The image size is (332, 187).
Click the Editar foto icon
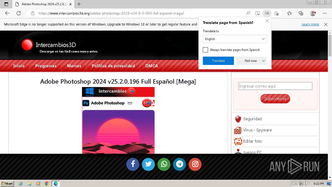[x=238, y=141]
